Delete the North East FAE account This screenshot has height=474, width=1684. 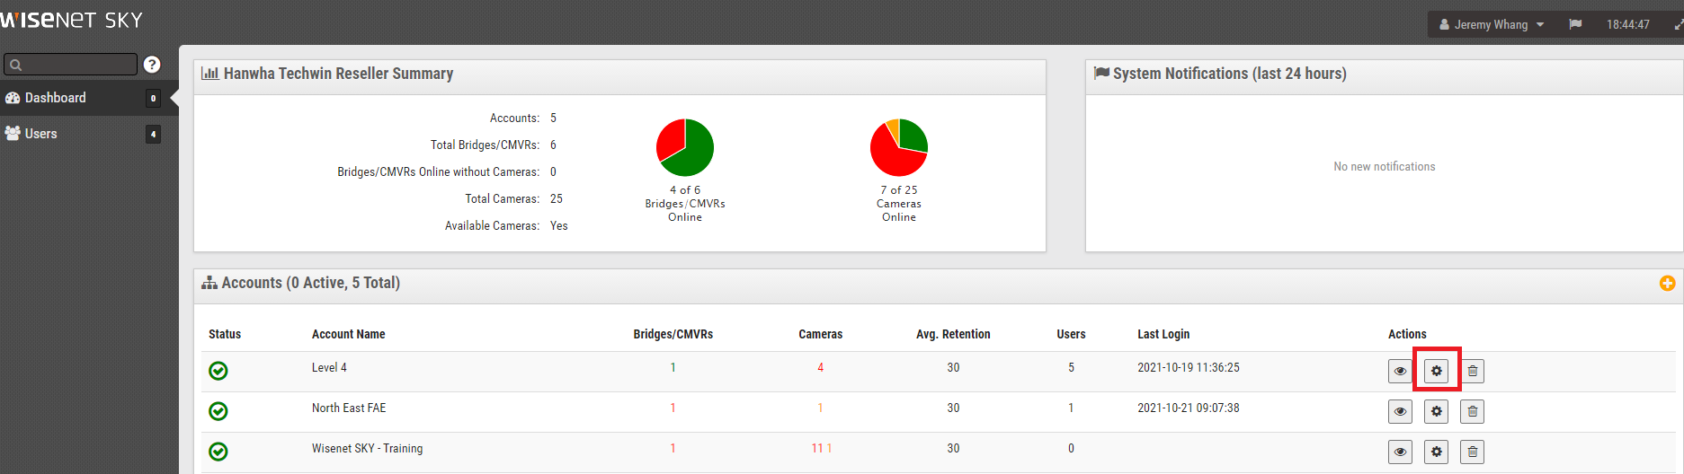tap(1472, 411)
